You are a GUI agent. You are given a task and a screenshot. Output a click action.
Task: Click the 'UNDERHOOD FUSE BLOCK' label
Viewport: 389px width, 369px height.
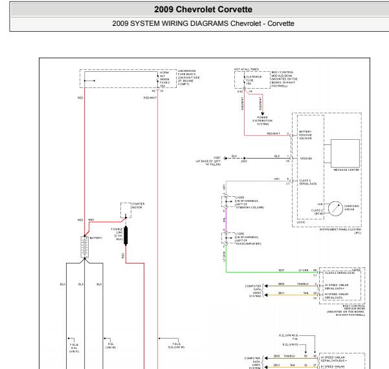coord(188,78)
